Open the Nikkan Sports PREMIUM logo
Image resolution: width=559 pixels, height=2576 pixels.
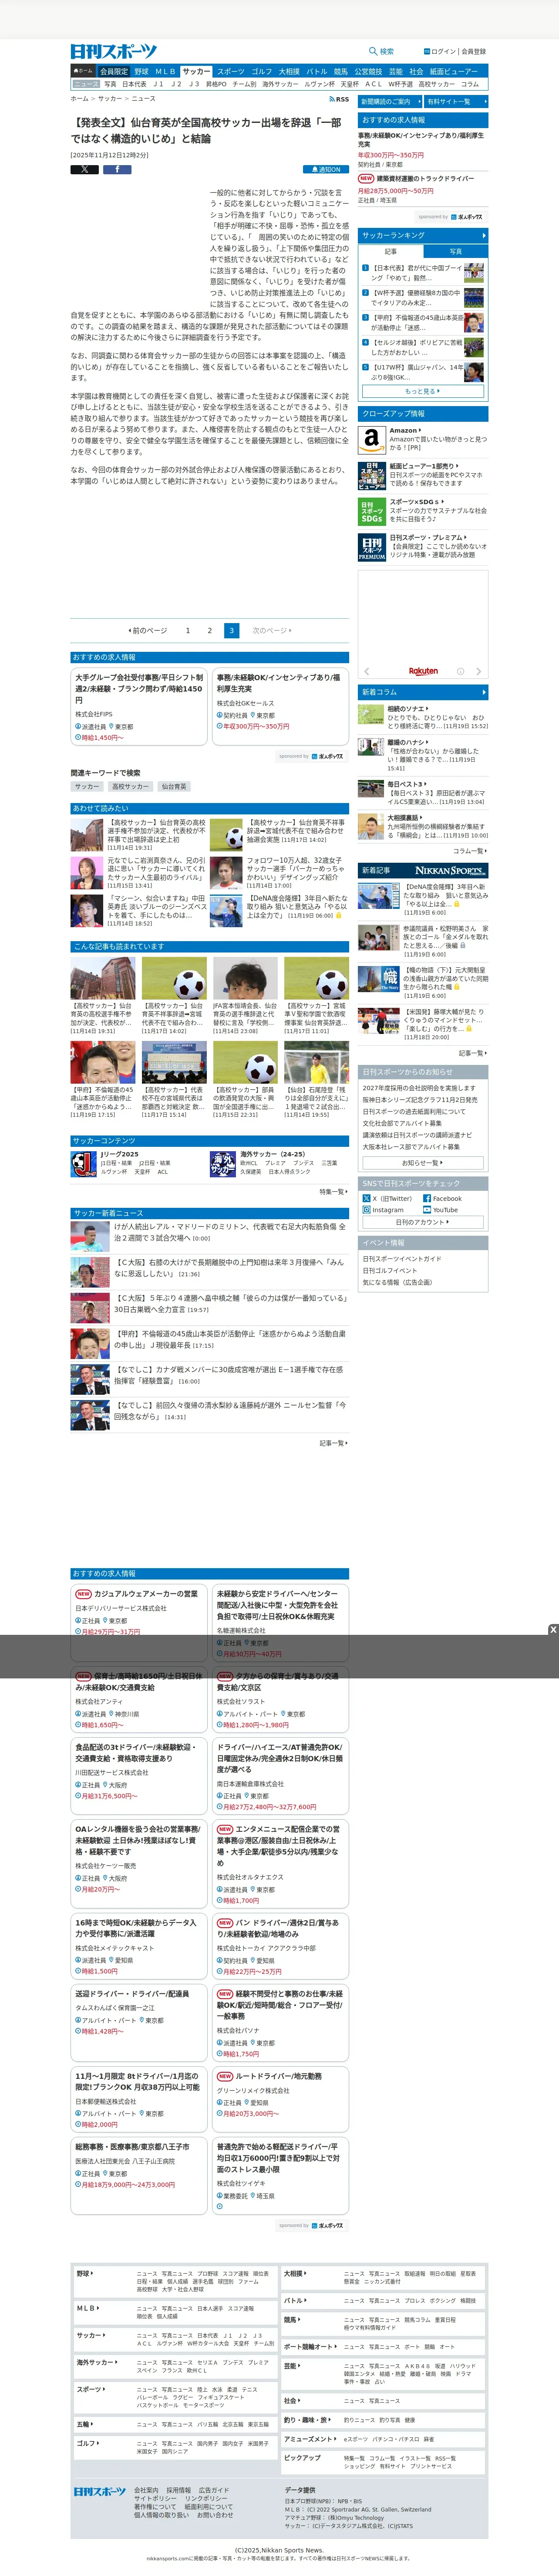(x=372, y=547)
